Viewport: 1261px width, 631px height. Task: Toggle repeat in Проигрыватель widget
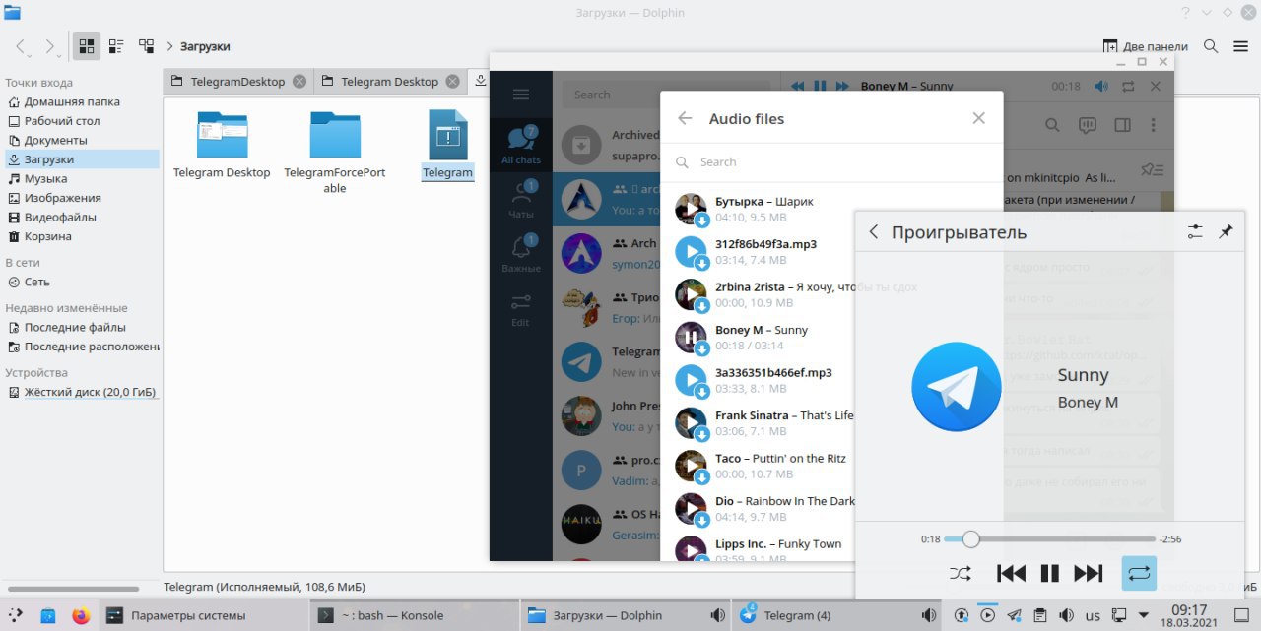[x=1139, y=573]
